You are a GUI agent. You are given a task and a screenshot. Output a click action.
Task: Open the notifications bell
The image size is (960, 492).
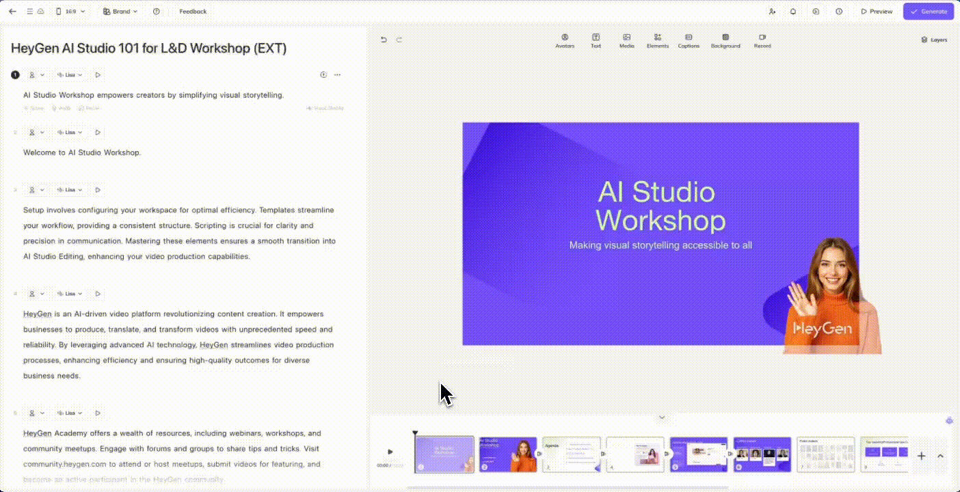tap(793, 12)
